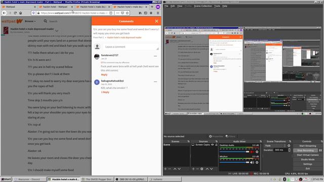Save page to Pocket
324x182 pixels.
[123, 13]
